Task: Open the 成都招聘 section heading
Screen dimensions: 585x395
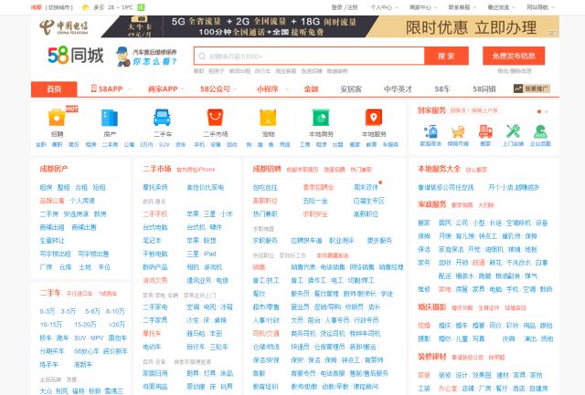Action: coord(267,169)
